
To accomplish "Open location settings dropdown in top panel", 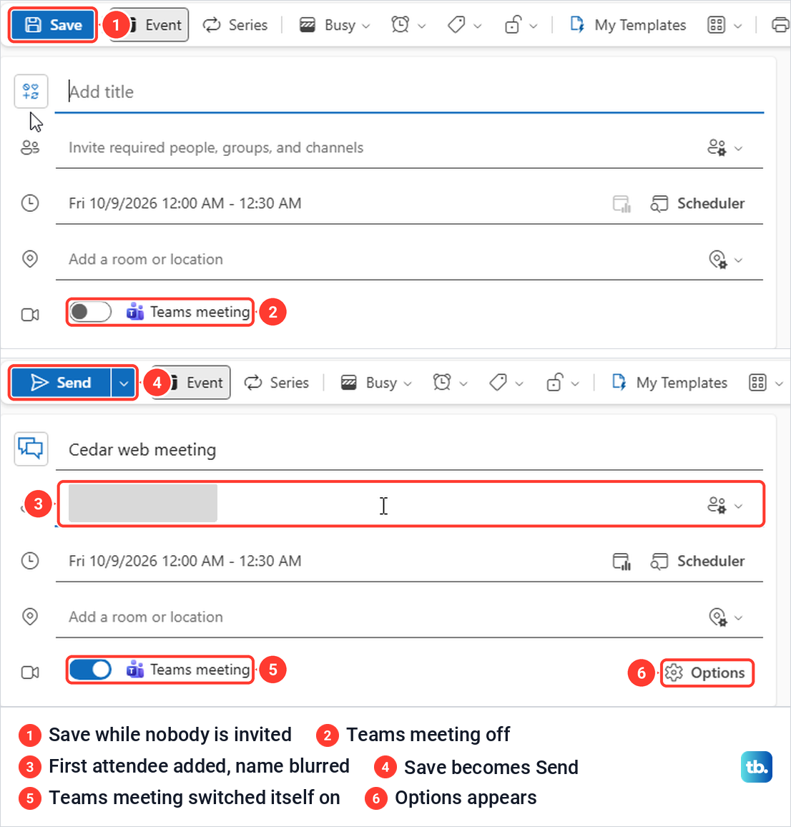I will click(x=726, y=260).
